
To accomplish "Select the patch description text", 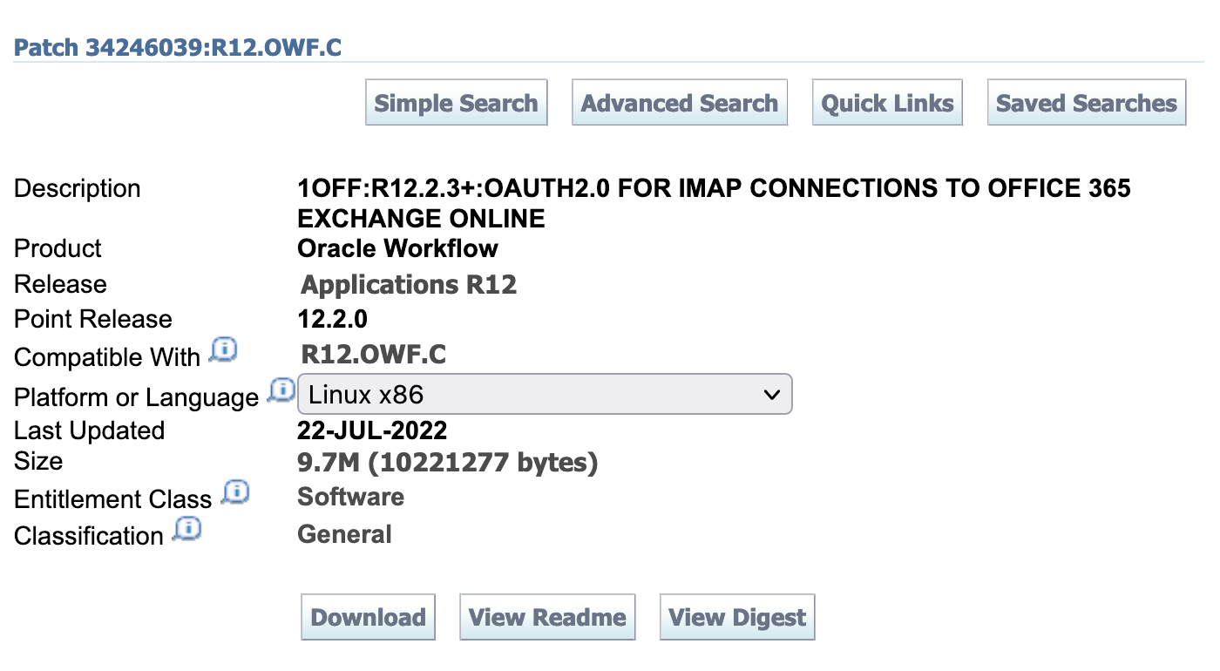I will 715,203.
